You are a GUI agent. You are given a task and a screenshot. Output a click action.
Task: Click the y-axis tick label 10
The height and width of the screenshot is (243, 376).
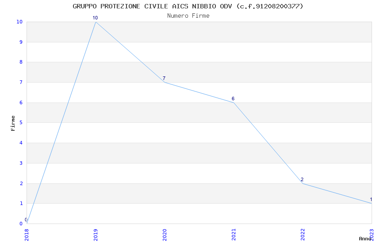pos(19,22)
